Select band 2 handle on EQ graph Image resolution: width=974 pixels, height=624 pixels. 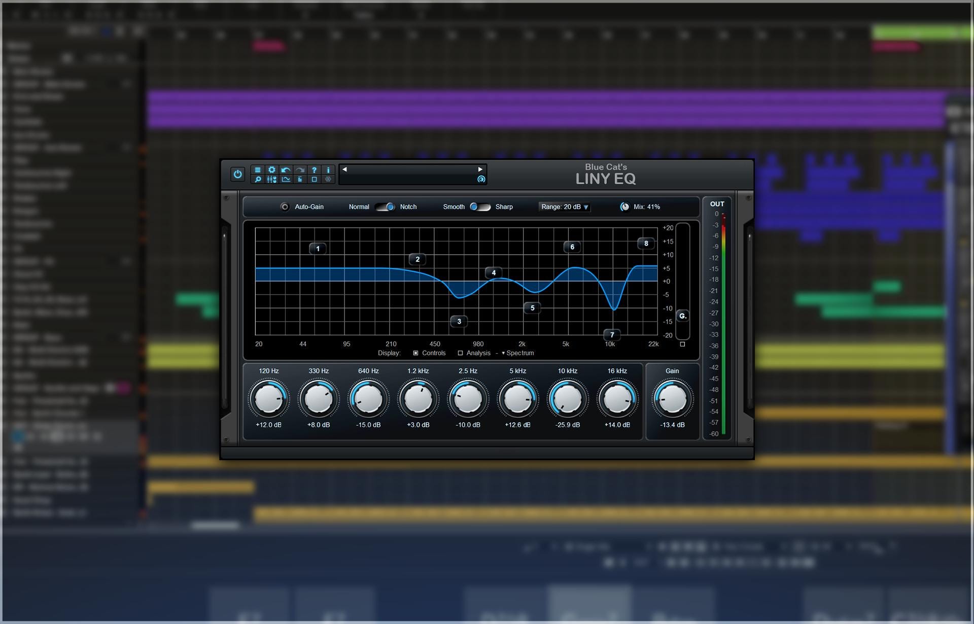pos(418,259)
